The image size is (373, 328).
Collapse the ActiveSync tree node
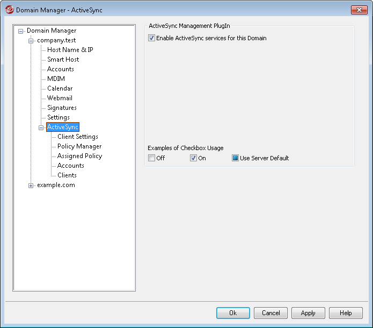[41, 128]
